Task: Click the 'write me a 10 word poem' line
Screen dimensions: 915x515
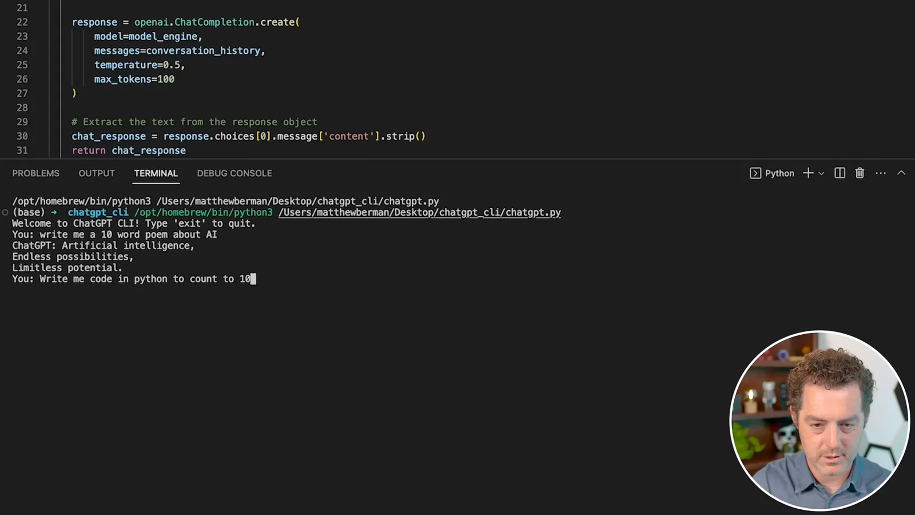Action: [114, 234]
